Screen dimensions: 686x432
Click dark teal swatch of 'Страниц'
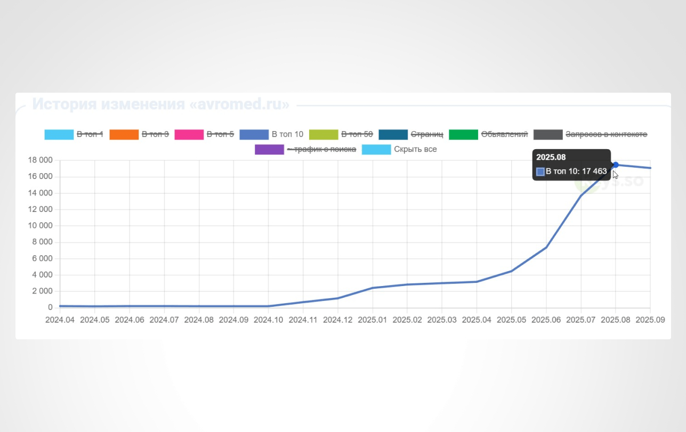click(x=393, y=135)
